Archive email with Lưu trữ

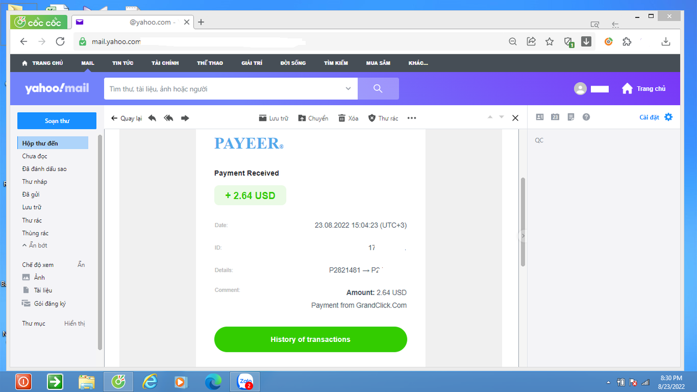(x=273, y=118)
